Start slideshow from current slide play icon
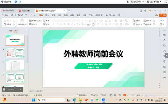168x104 pixels. coord(22,21)
